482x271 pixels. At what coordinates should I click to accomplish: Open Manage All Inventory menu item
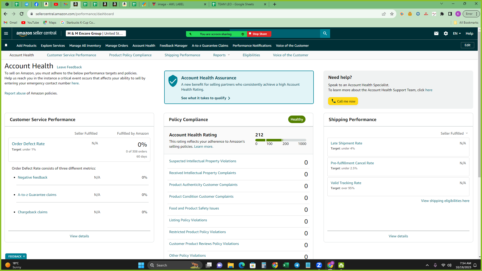coord(85,45)
